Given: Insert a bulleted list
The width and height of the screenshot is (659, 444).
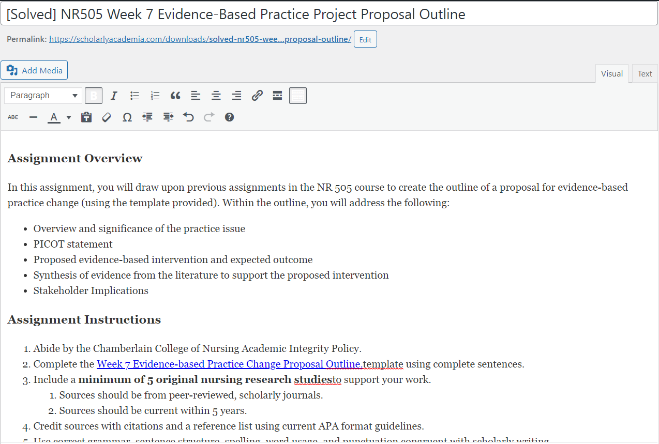Looking at the screenshot, I should (x=135, y=96).
